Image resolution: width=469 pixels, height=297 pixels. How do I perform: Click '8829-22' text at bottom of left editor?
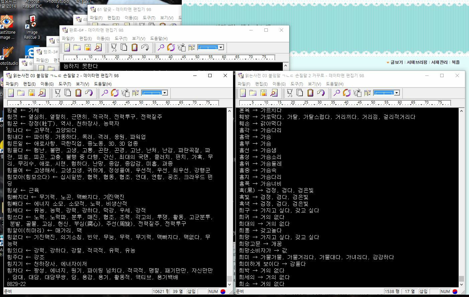tap(16, 284)
